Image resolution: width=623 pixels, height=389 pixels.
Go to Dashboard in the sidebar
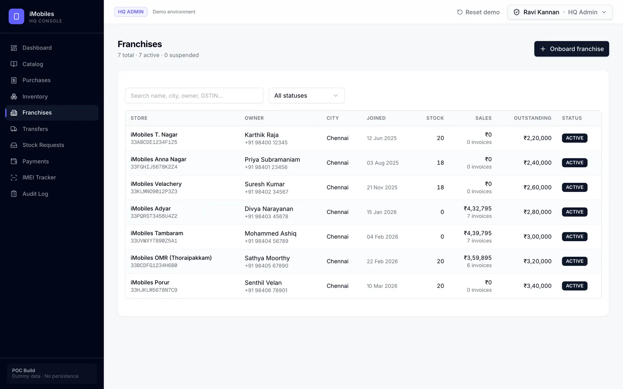pyautogui.click(x=52, y=48)
